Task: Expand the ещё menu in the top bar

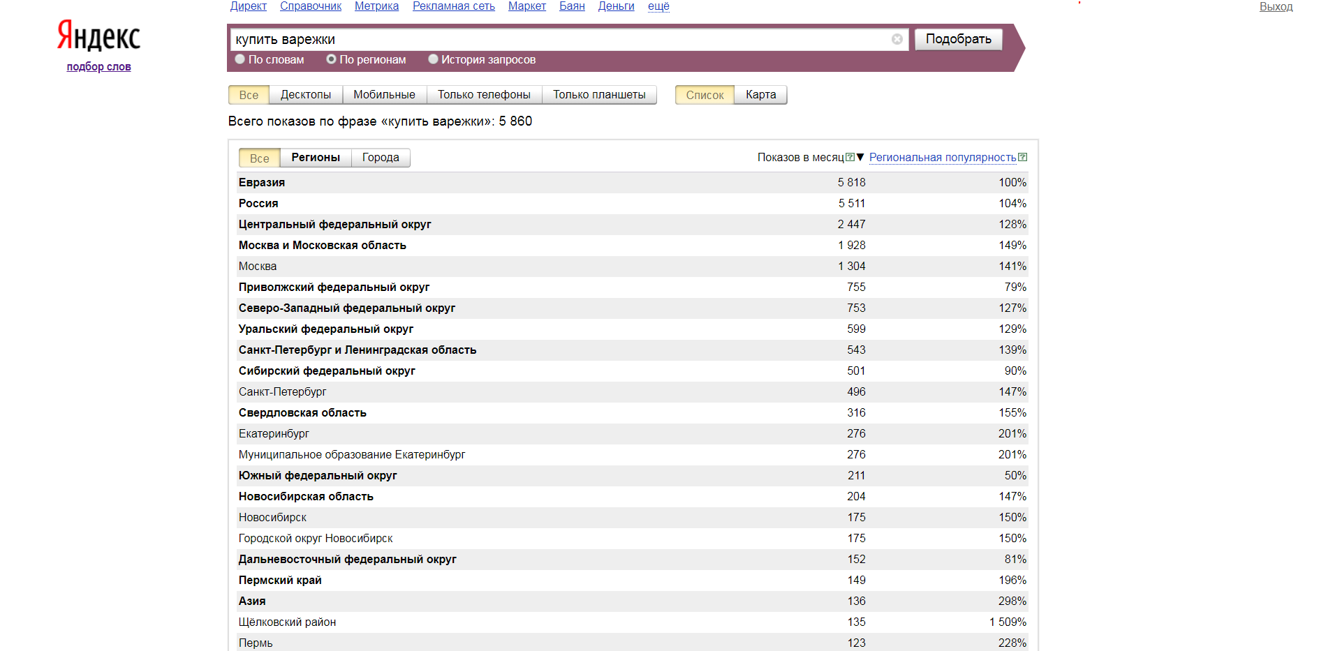Action: pyautogui.click(x=658, y=6)
